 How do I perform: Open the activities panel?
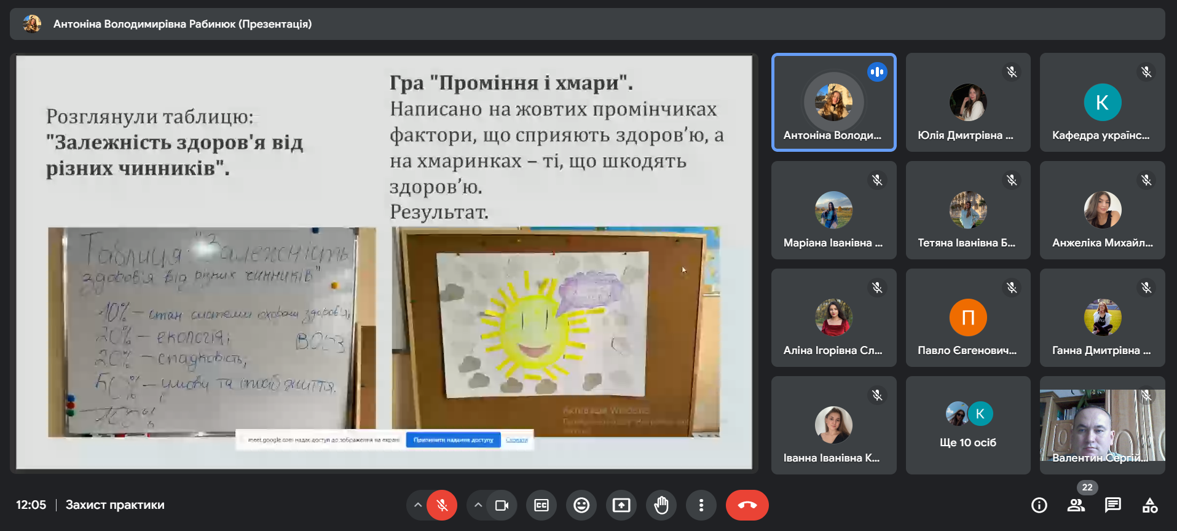pyautogui.click(x=1150, y=505)
